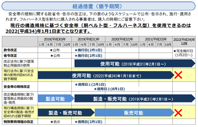Click ★適用日②(8月1日) marker

[x=109, y=89]
